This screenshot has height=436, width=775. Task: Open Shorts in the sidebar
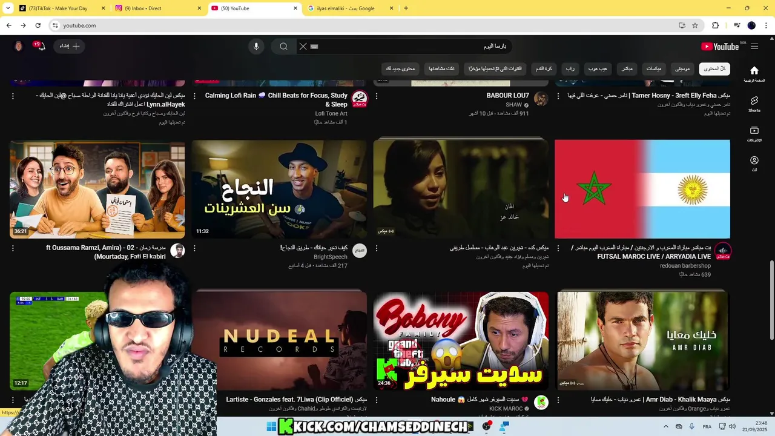[754, 104]
